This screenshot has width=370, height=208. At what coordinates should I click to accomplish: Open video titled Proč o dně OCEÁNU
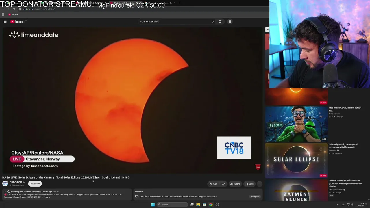coord(345,109)
